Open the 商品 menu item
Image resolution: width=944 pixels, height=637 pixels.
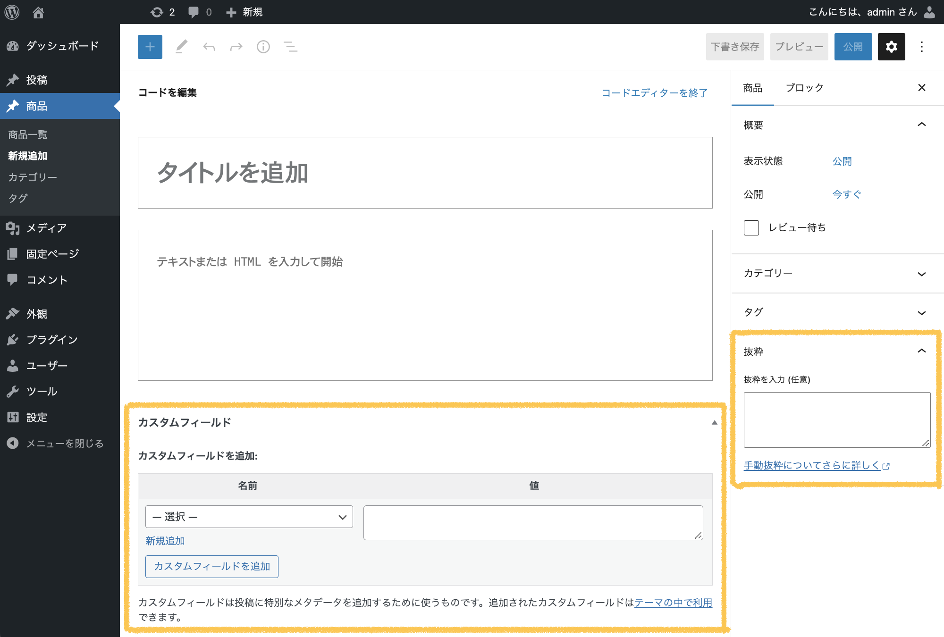point(60,106)
